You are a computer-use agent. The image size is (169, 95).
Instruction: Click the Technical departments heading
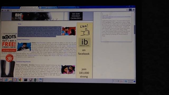pos(24,61)
